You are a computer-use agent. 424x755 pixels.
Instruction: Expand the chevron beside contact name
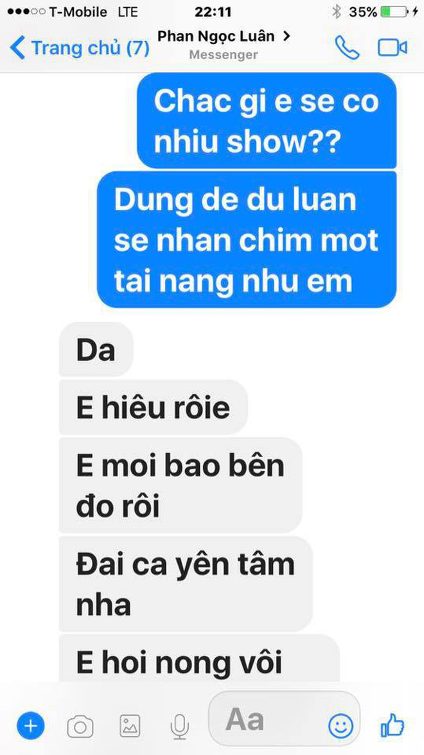(287, 36)
